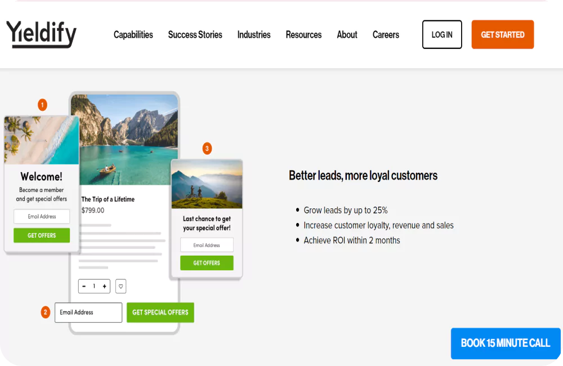Image resolution: width=563 pixels, height=366 pixels.
Task: Open the Industries menu
Action: [254, 35]
